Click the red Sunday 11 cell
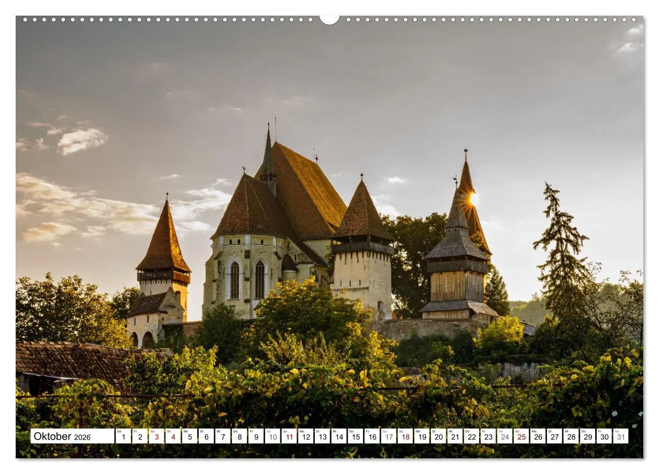The width and height of the screenshot is (659, 474). tap(289, 436)
